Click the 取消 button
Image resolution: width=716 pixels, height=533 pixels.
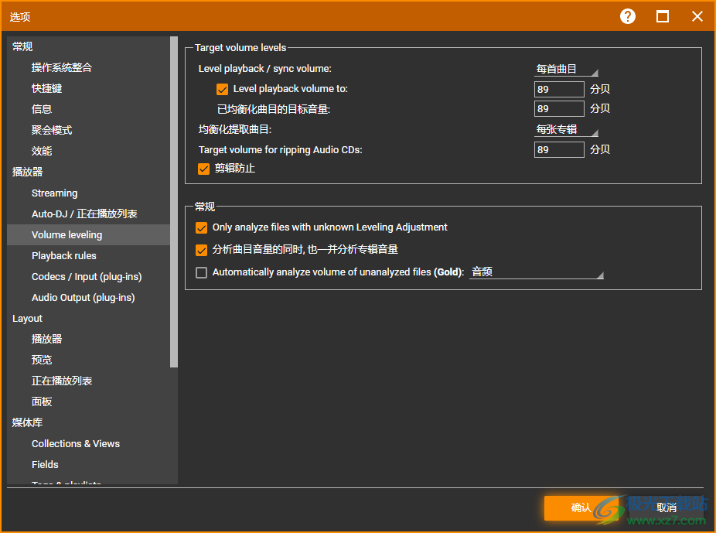click(667, 508)
